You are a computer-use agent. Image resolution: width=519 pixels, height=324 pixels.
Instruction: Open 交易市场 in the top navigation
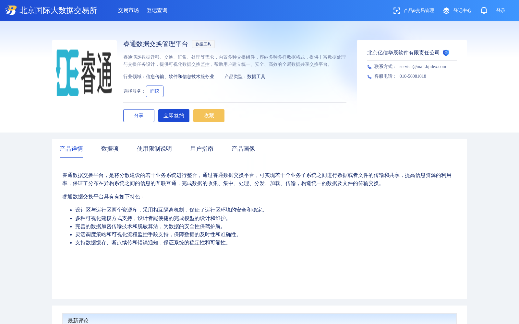(128, 10)
